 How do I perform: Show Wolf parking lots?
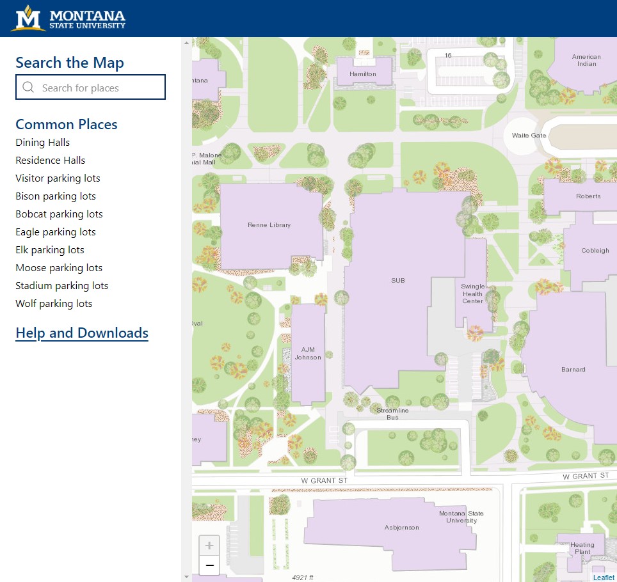[54, 304]
